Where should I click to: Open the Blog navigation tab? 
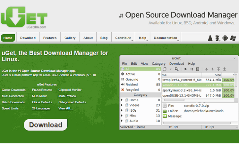point(104,38)
